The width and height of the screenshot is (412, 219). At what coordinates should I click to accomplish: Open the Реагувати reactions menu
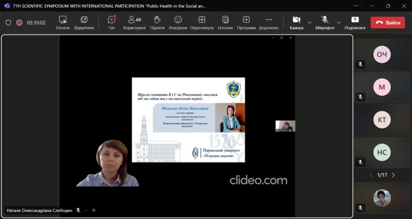pyautogui.click(x=178, y=22)
